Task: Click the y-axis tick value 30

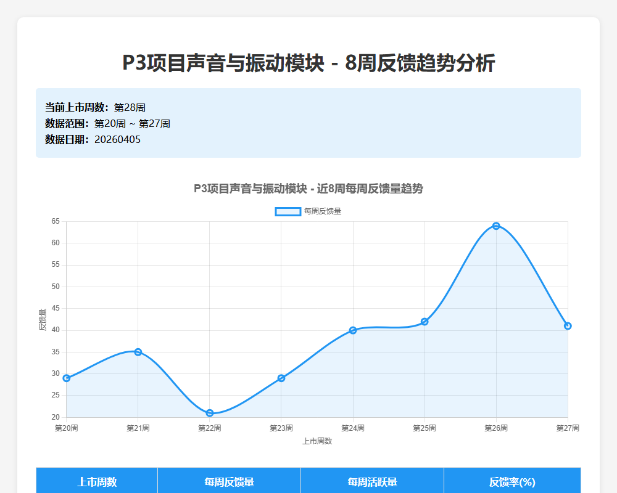Action: pyautogui.click(x=56, y=373)
